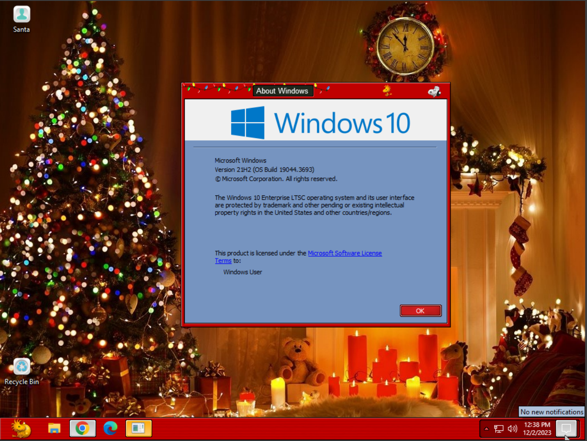
Task: Open the Santa user folder icon
Action: pos(22,19)
